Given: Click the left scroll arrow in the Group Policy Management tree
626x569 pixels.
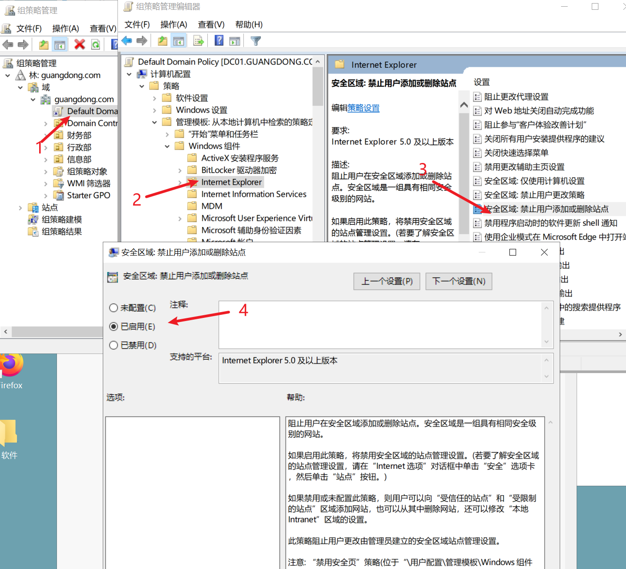Looking at the screenshot, I should pyautogui.click(x=6, y=332).
